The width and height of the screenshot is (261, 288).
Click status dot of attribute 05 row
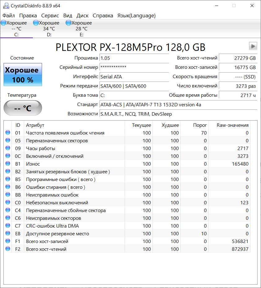(8, 140)
